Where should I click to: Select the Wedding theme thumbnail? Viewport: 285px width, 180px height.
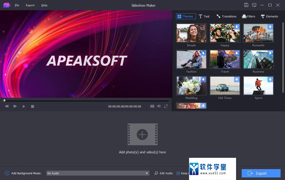(x=191, y=86)
